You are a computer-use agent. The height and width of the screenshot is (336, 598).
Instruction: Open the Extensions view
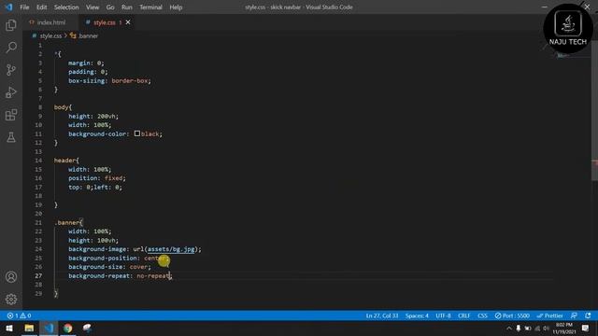[11, 115]
